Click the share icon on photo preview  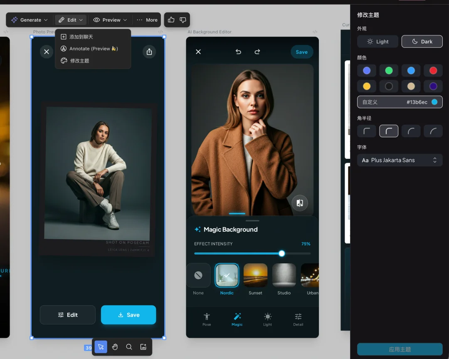click(x=149, y=52)
